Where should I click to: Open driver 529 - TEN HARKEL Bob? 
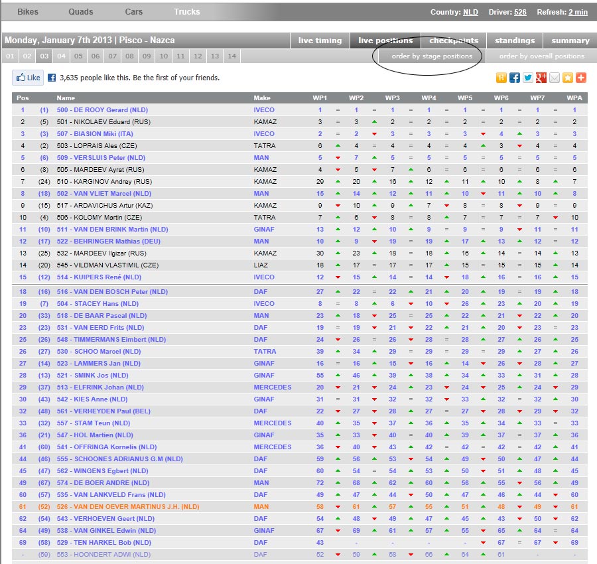click(104, 543)
